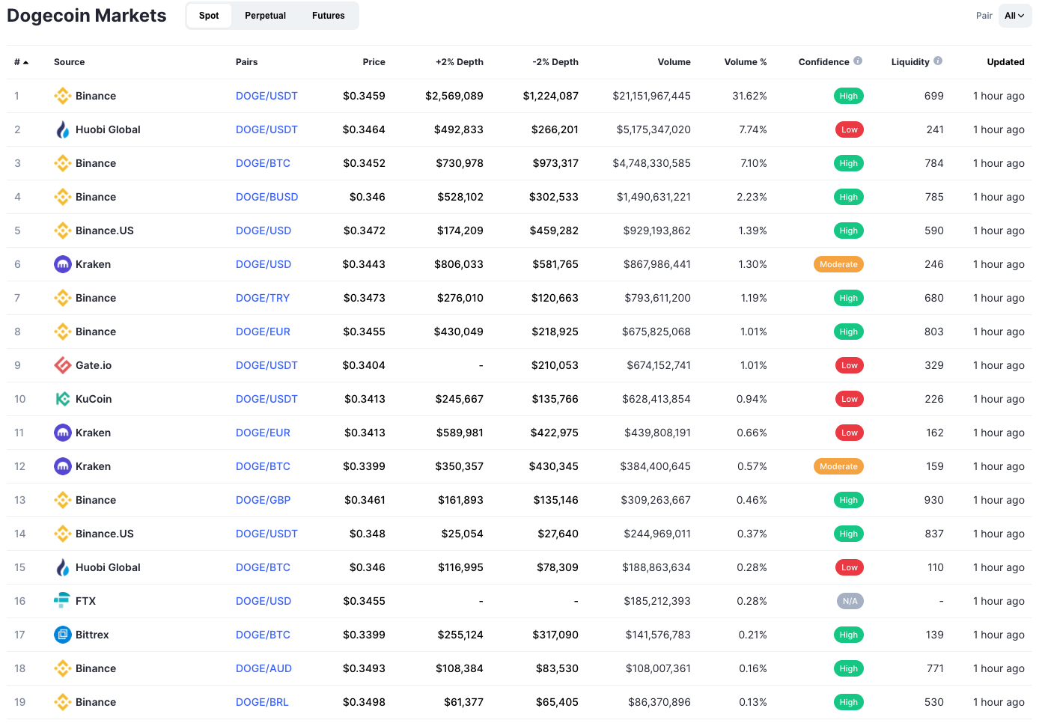The height and width of the screenshot is (723, 1042).
Task: Open DOGE/BRL pair link
Action: click(x=262, y=702)
